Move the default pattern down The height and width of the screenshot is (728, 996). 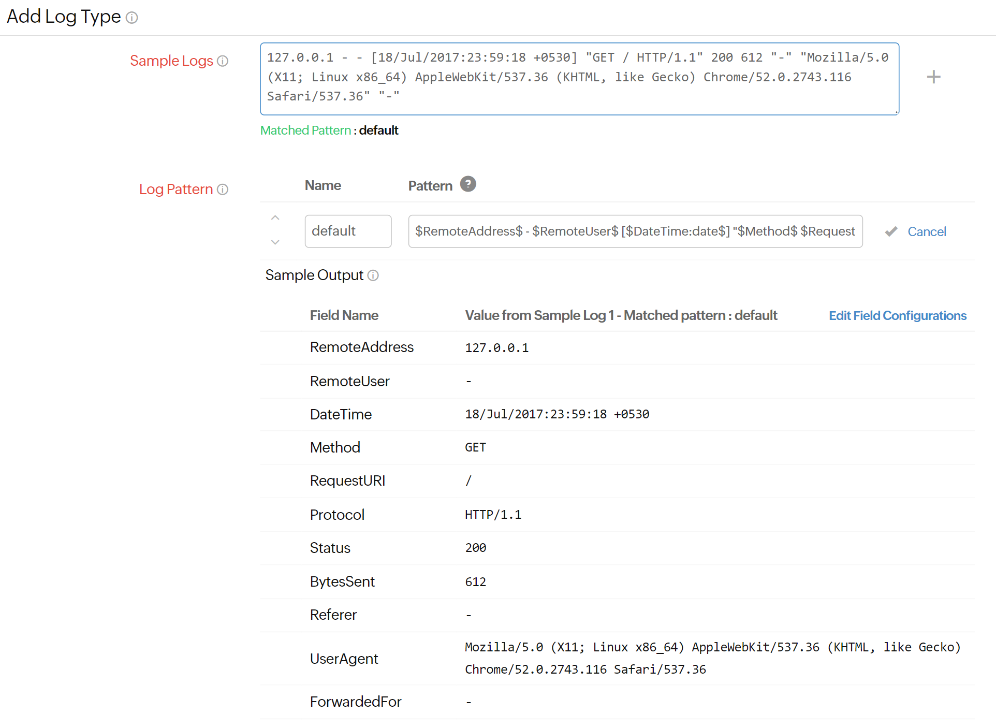(275, 242)
